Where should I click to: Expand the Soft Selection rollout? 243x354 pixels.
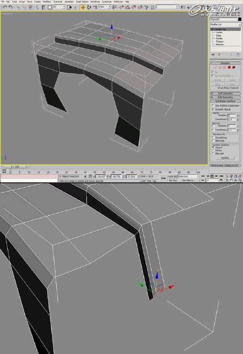tap(225, 93)
